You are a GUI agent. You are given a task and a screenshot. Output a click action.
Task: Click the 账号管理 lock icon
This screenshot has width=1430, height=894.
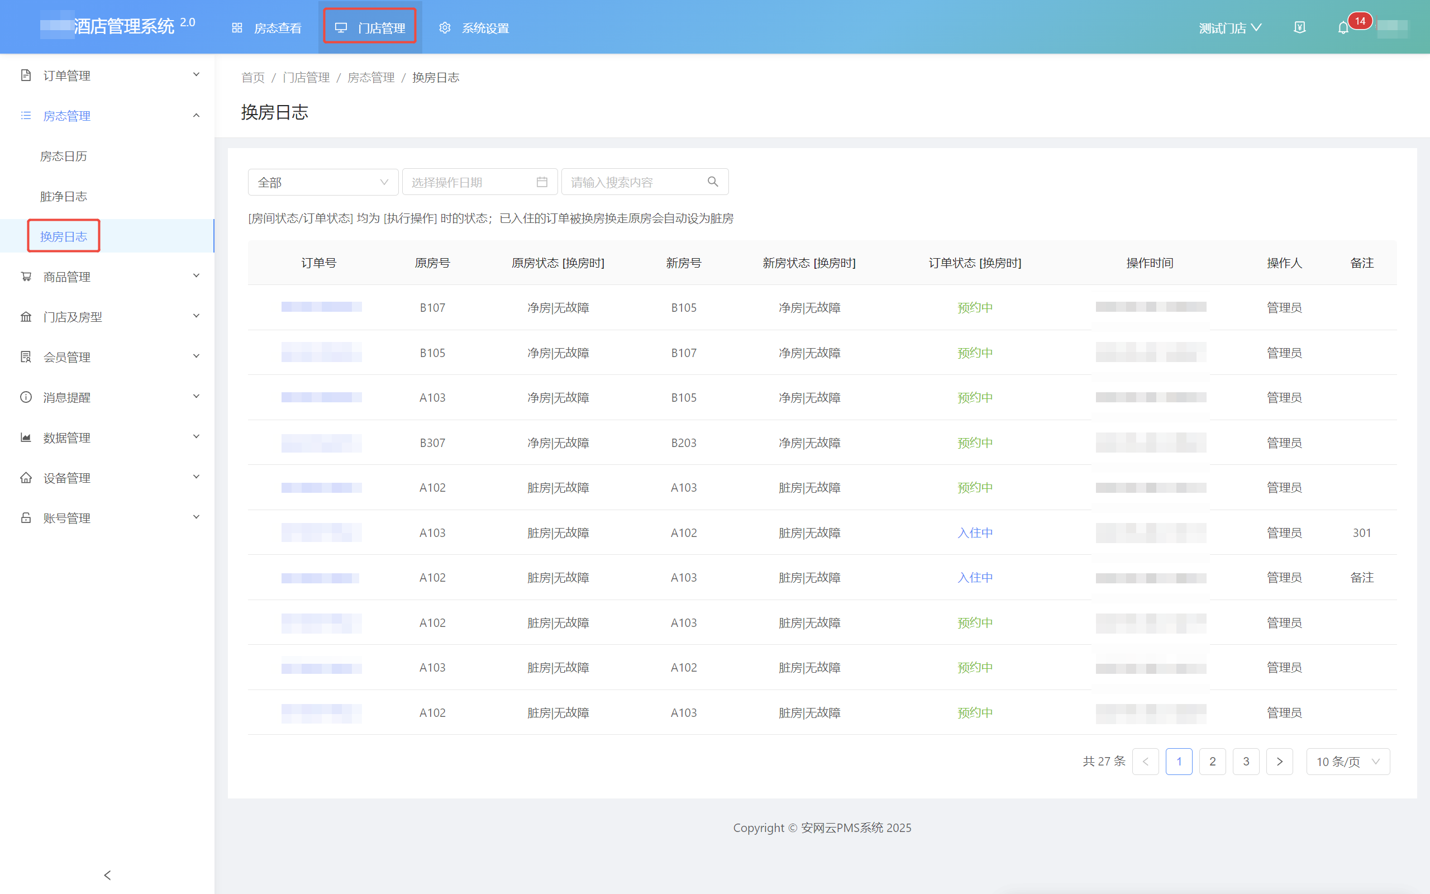point(26,517)
